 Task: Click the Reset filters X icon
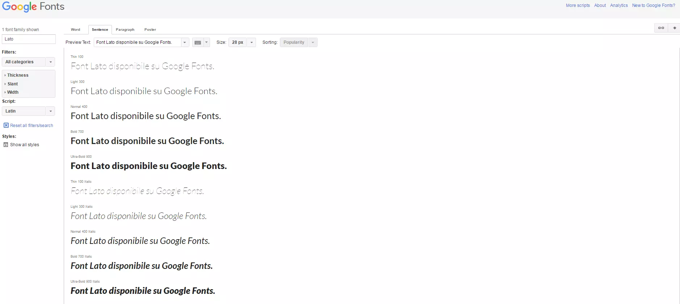pos(6,125)
